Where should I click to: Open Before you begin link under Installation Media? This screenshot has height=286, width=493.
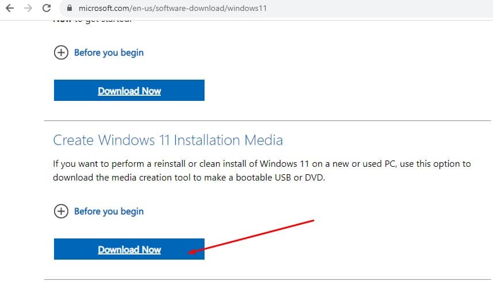pos(109,211)
